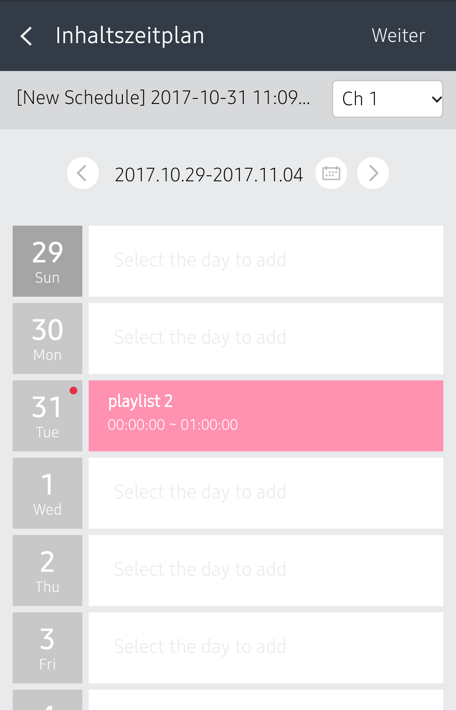Select Sunday 29 day tile

[x=47, y=261]
